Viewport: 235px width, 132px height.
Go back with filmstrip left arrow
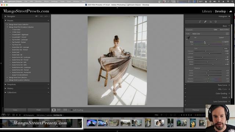(x=17, y=115)
